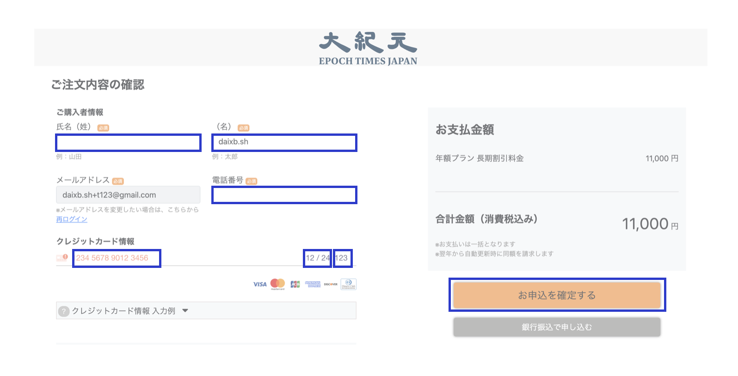Click the card error icon beside card number
This screenshot has width=738, height=376.
pos(62,258)
